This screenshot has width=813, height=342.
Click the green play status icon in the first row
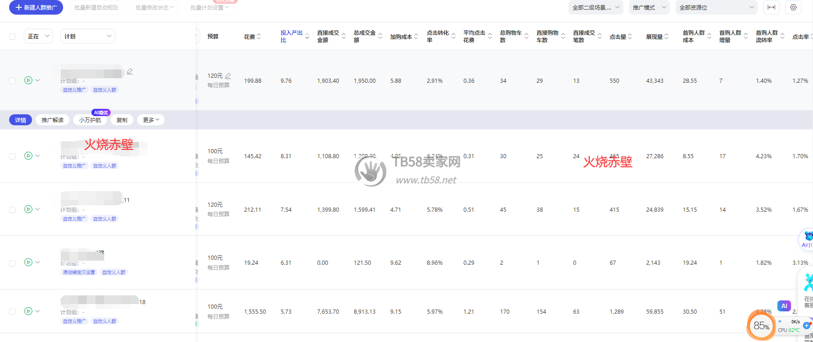tap(28, 80)
